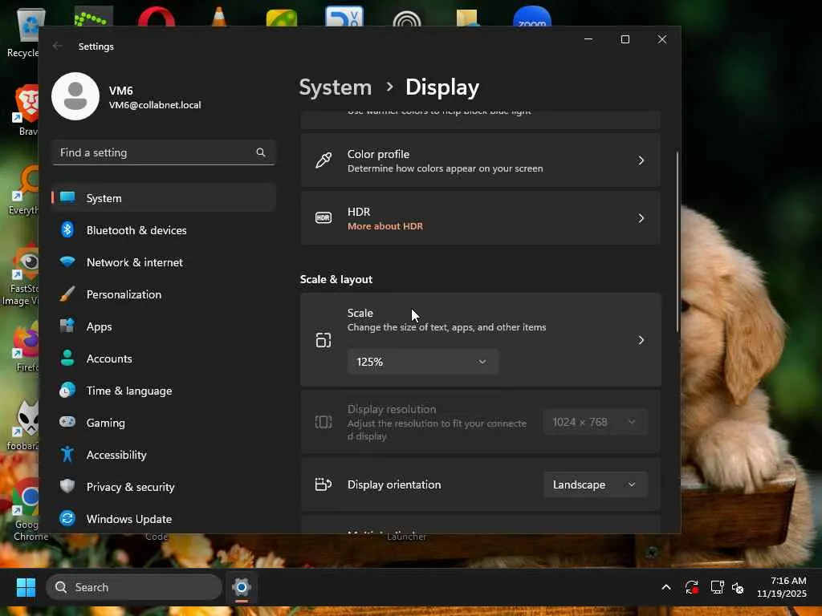Click the sync status tray icon
Screen dimensions: 822x616
pos(692,587)
